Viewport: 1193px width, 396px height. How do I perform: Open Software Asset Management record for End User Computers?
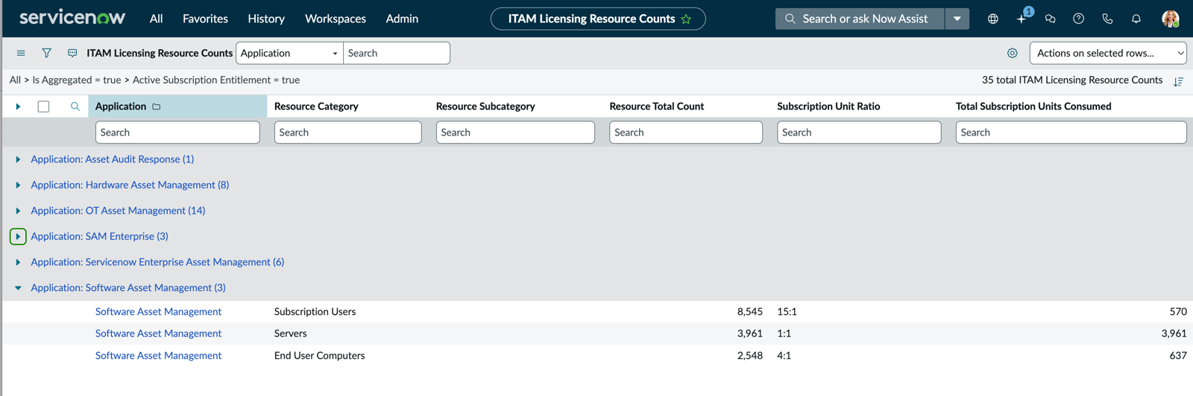[x=158, y=355]
